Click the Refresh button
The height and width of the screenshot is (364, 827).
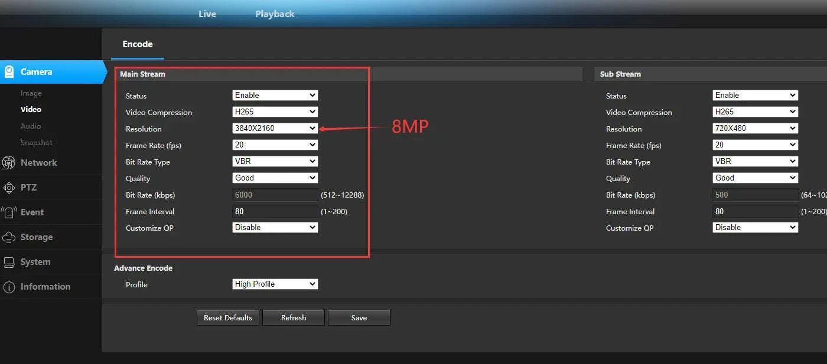[294, 318]
